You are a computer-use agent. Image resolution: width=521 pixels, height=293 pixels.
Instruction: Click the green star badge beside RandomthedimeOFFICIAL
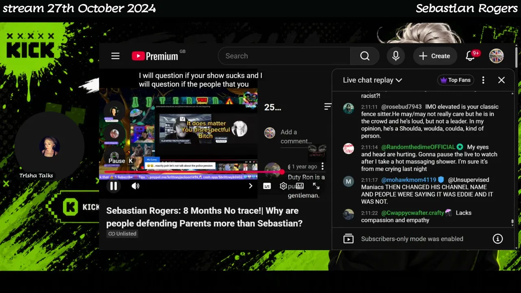coord(460,147)
